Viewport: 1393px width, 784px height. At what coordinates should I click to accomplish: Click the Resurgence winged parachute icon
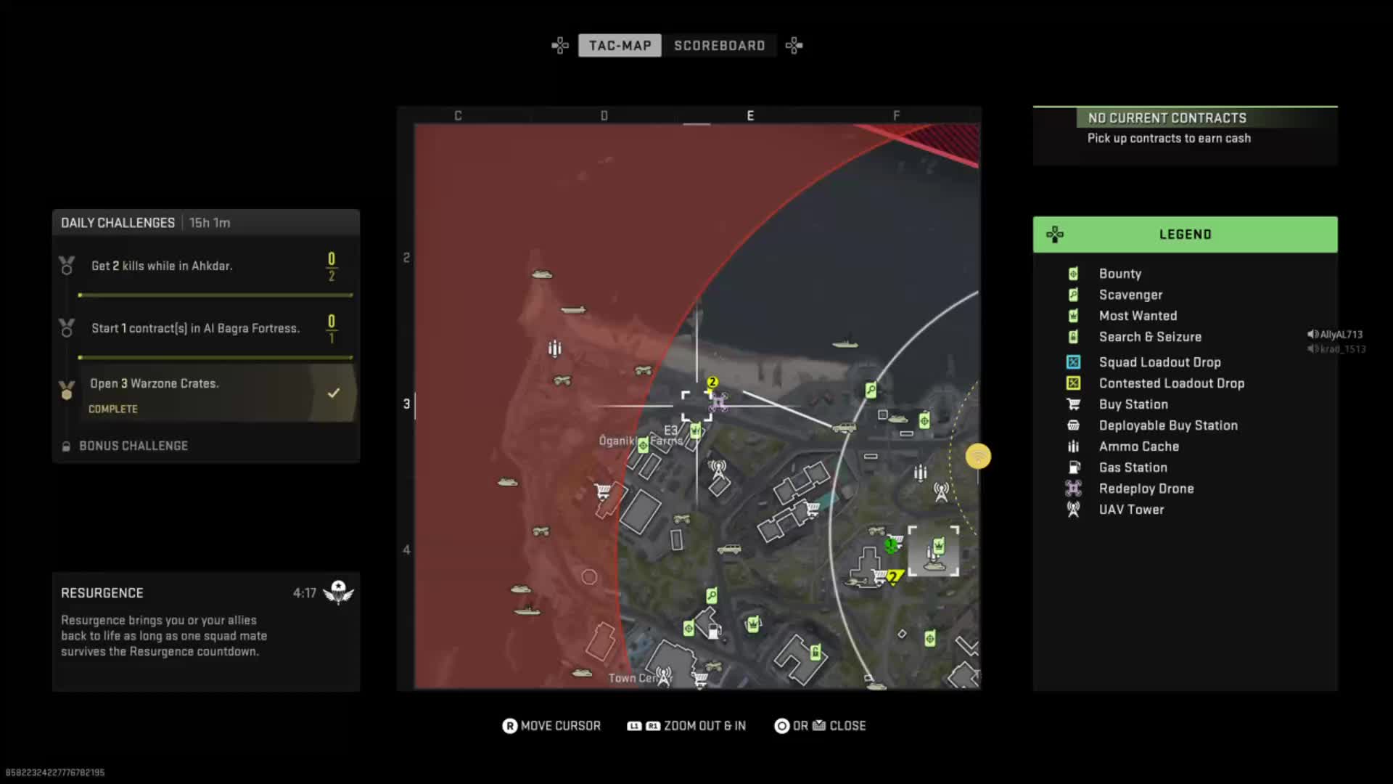coord(338,592)
